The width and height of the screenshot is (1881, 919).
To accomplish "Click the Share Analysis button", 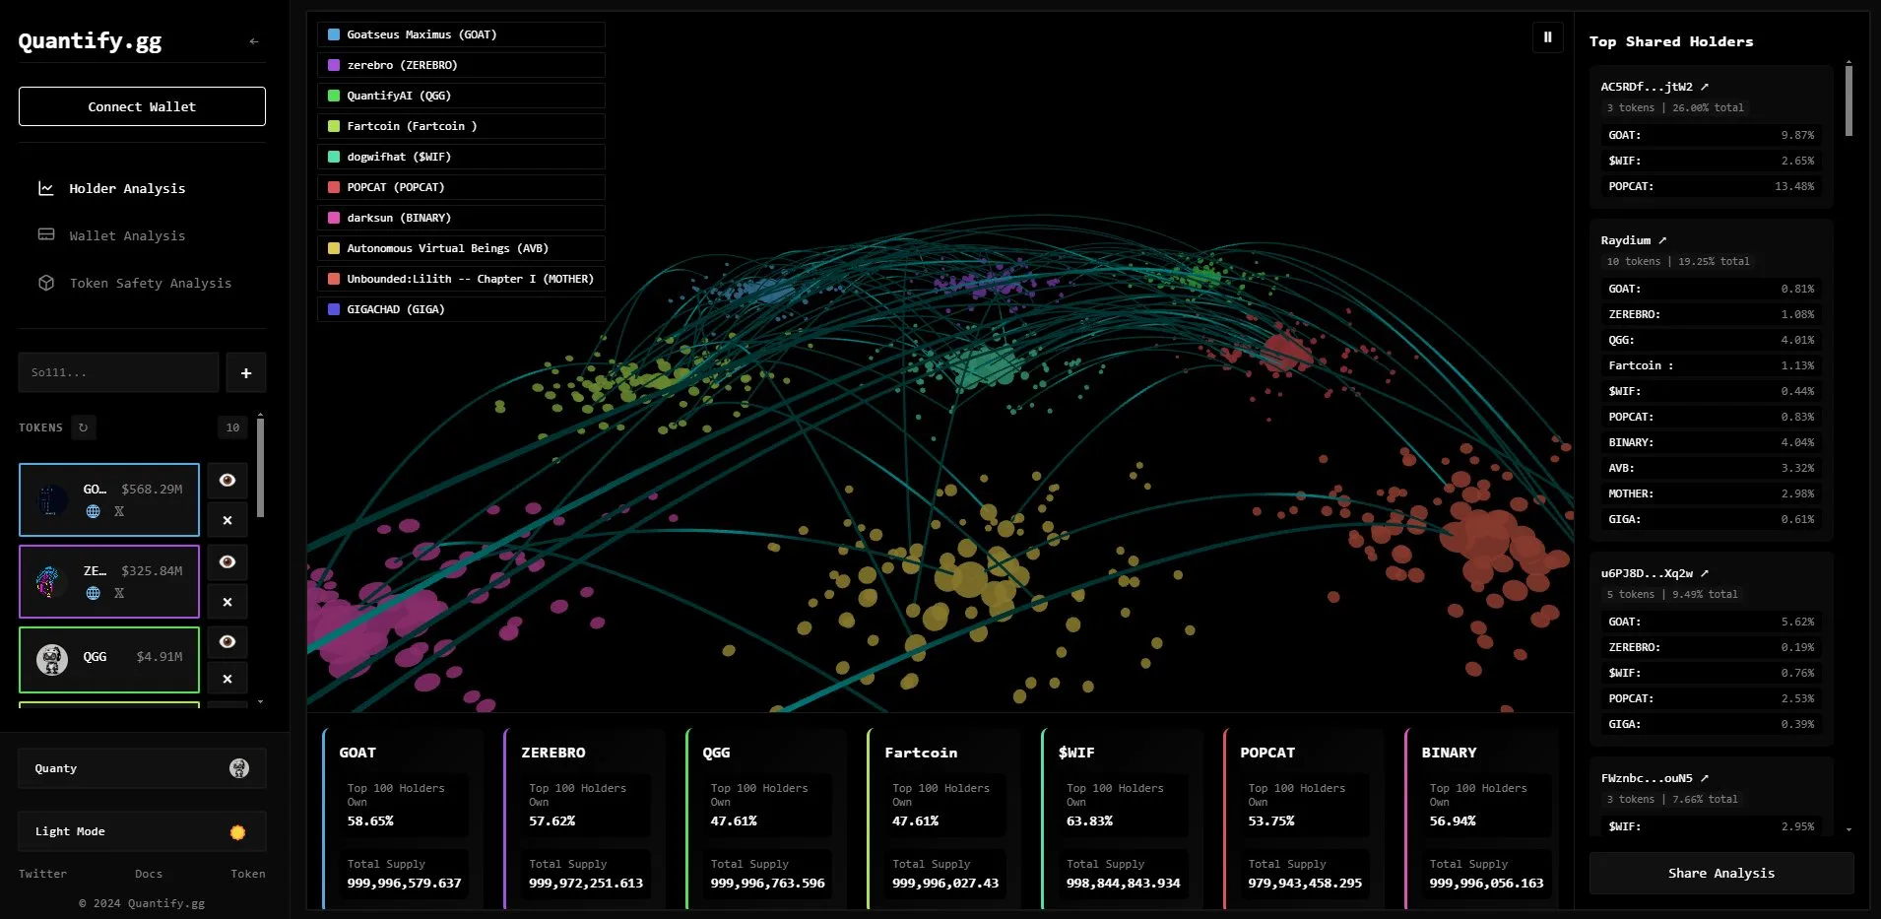I will (x=1720, y=873).
